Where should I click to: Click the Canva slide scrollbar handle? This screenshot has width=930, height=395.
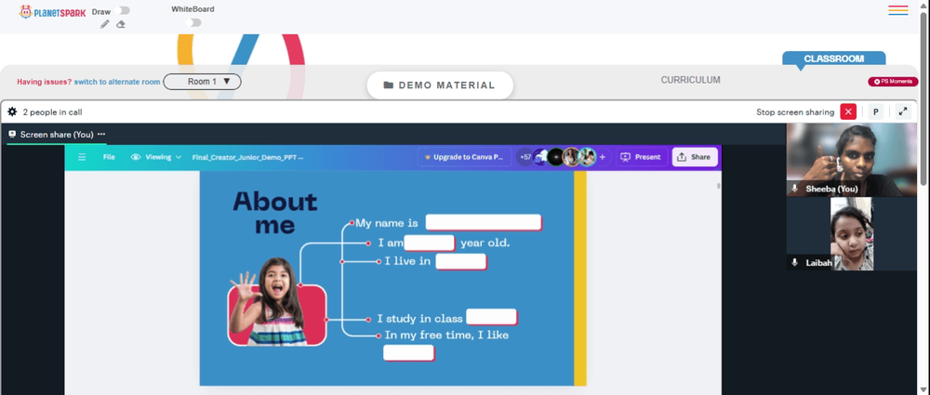(718, 186)
